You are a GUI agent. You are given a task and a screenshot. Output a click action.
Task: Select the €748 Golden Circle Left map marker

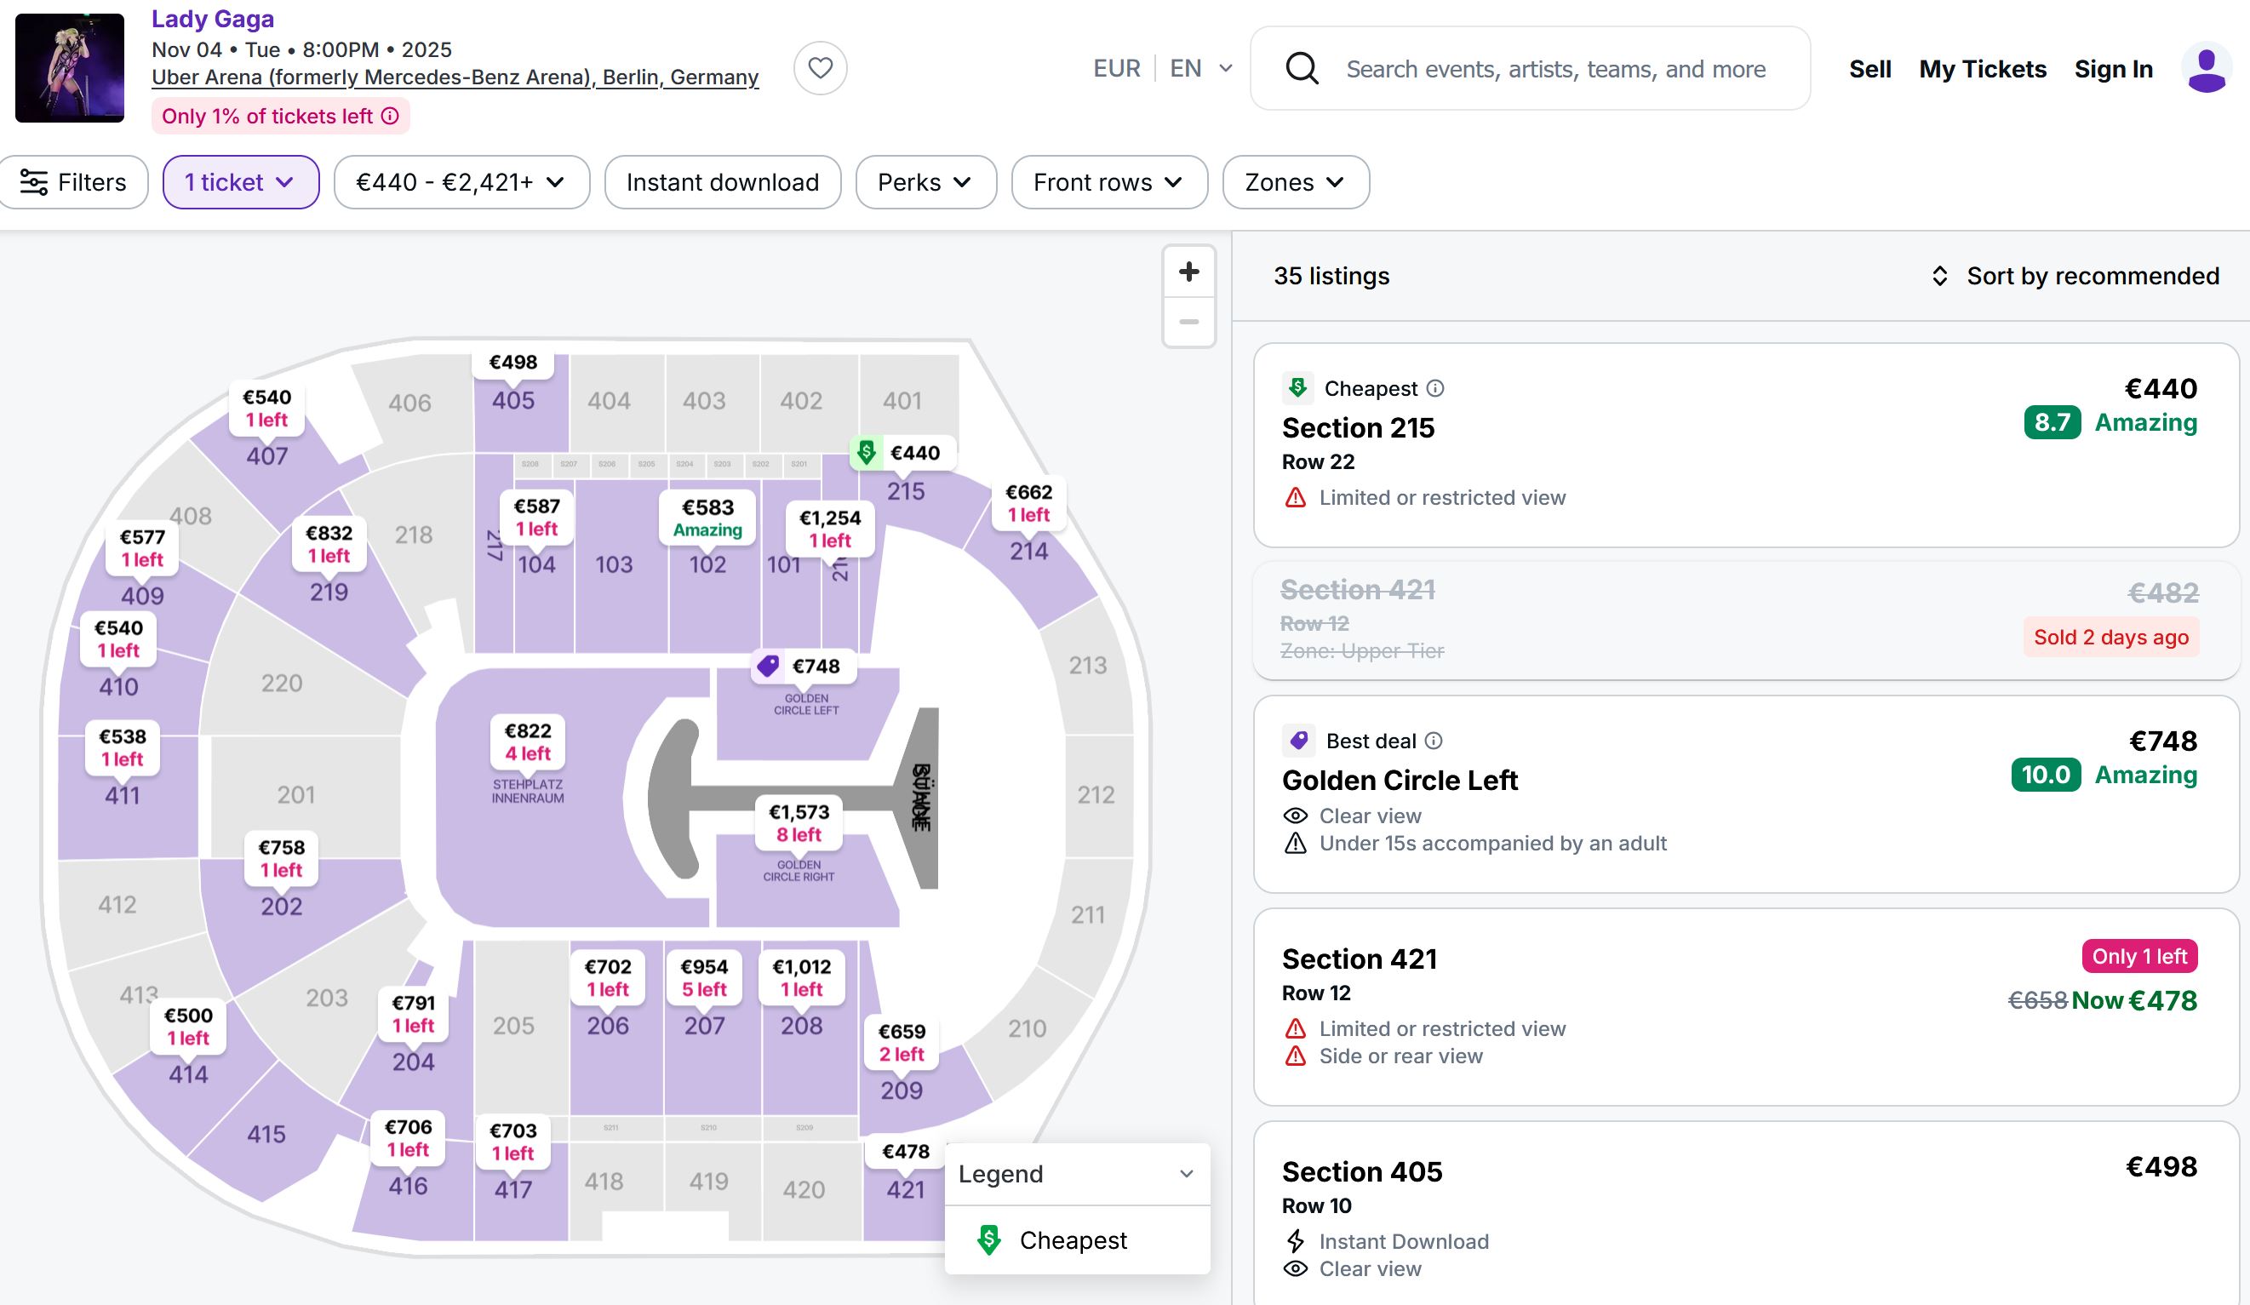click(803, 666)
